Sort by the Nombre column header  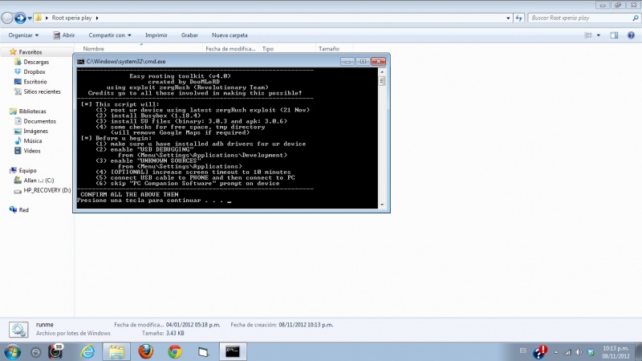93,49
